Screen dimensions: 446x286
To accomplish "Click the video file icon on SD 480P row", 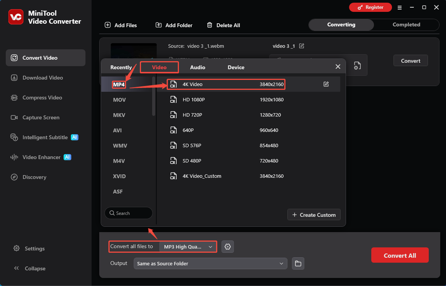I will click(173, 161).
